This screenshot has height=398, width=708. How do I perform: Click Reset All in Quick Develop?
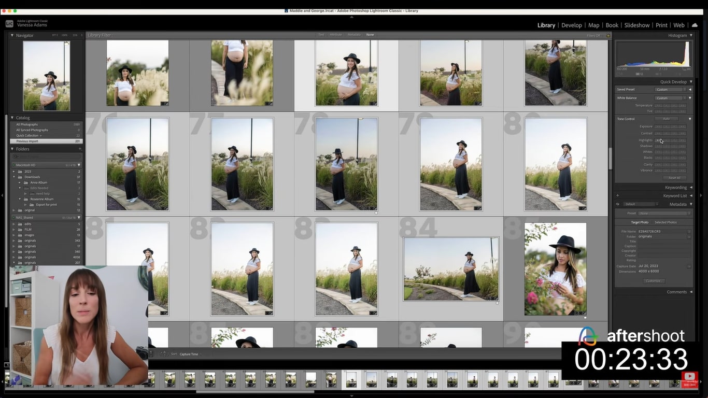(x=674, y=178)
